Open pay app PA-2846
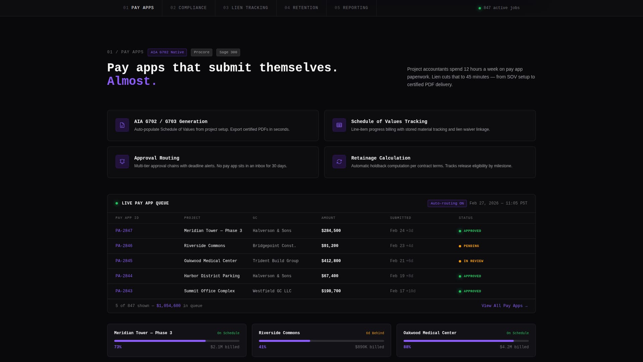This screenshot has height=362, width=643. tap(124, 246)
